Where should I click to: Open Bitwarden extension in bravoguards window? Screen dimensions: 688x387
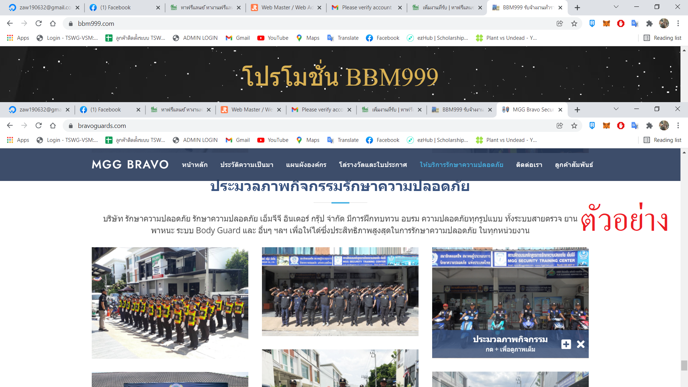(x=592, y=125)
